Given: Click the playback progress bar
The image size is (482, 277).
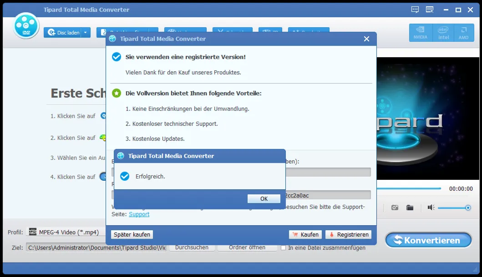Looking at the screenshot, I should [x=409, y=188].
